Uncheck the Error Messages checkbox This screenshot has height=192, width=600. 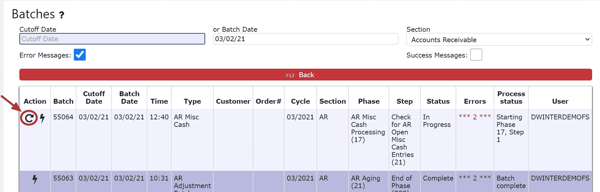pyautogui.click(x=80, y=55)
